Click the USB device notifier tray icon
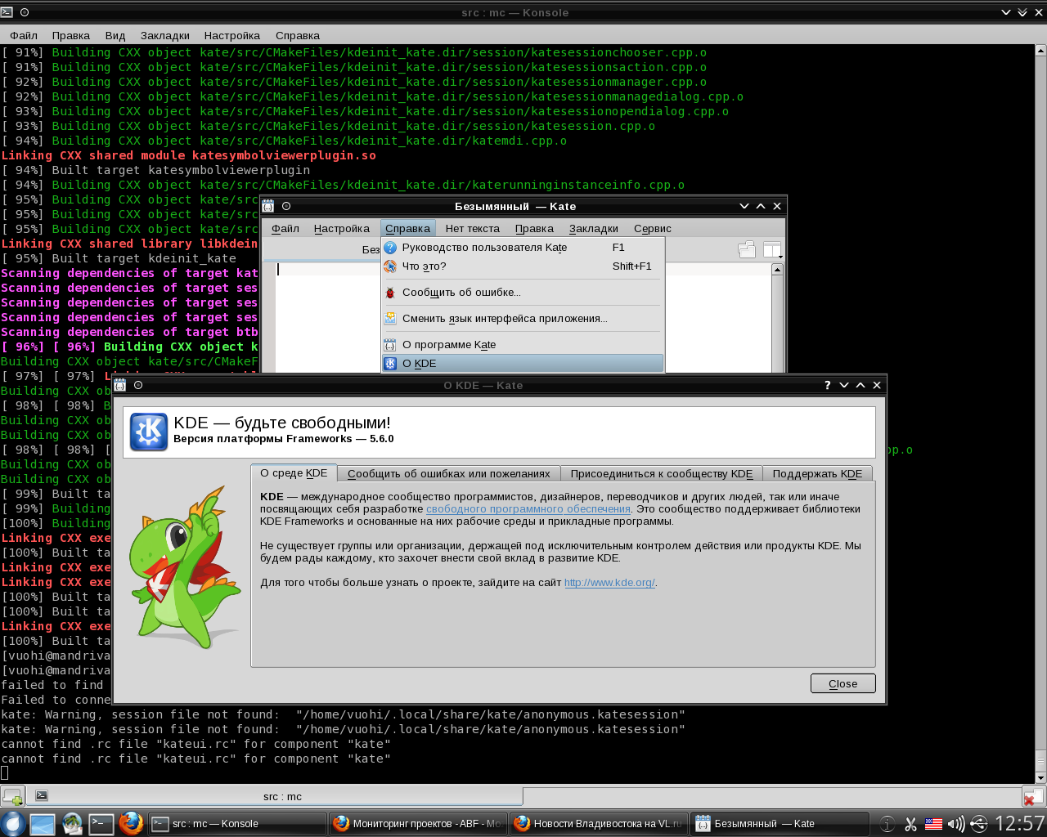 tap(978, 824)
